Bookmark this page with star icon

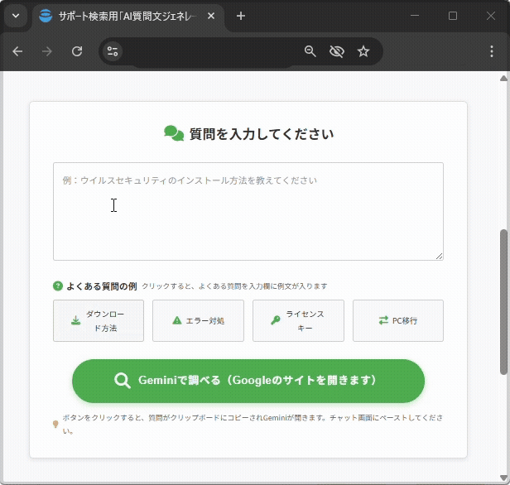(363, 51)
